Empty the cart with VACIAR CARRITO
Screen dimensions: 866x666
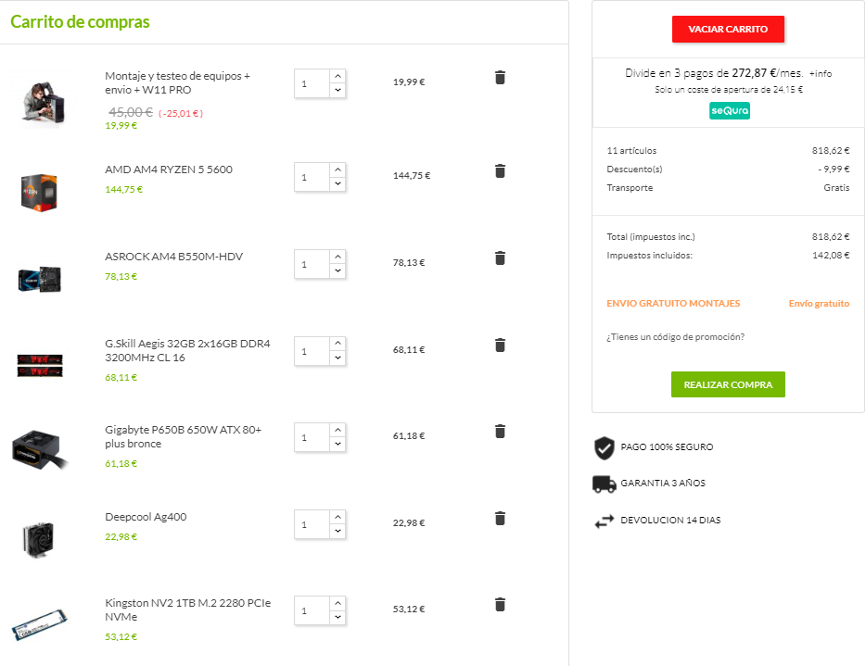tap(728, 30)
